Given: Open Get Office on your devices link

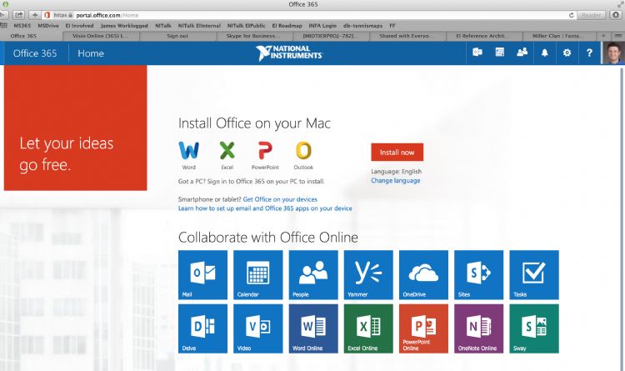Looking at the screenshot, I should click(x=280, y=199).
